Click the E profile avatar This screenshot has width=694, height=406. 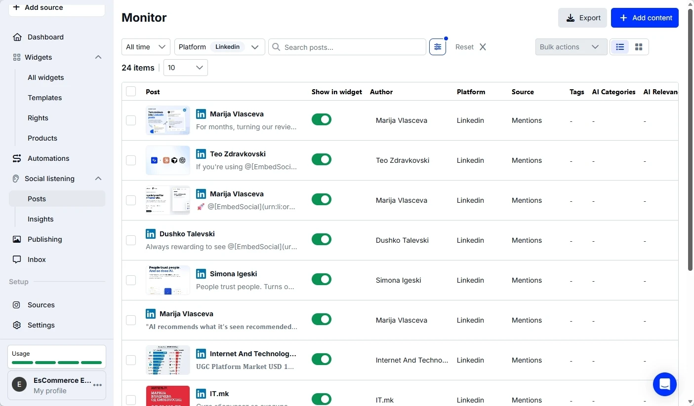point(19,385)
